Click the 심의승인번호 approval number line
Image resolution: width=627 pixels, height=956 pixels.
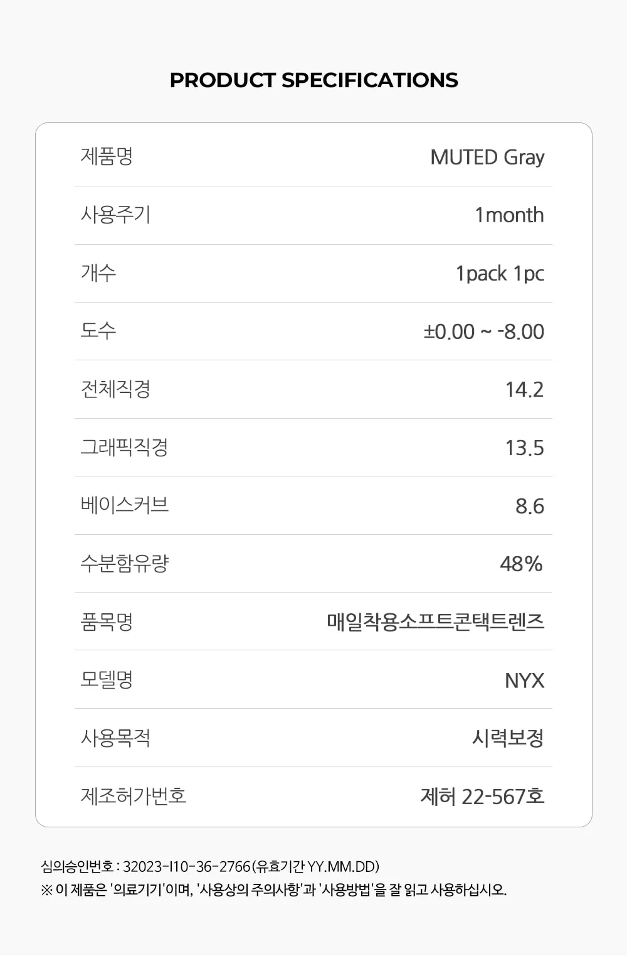210,867
